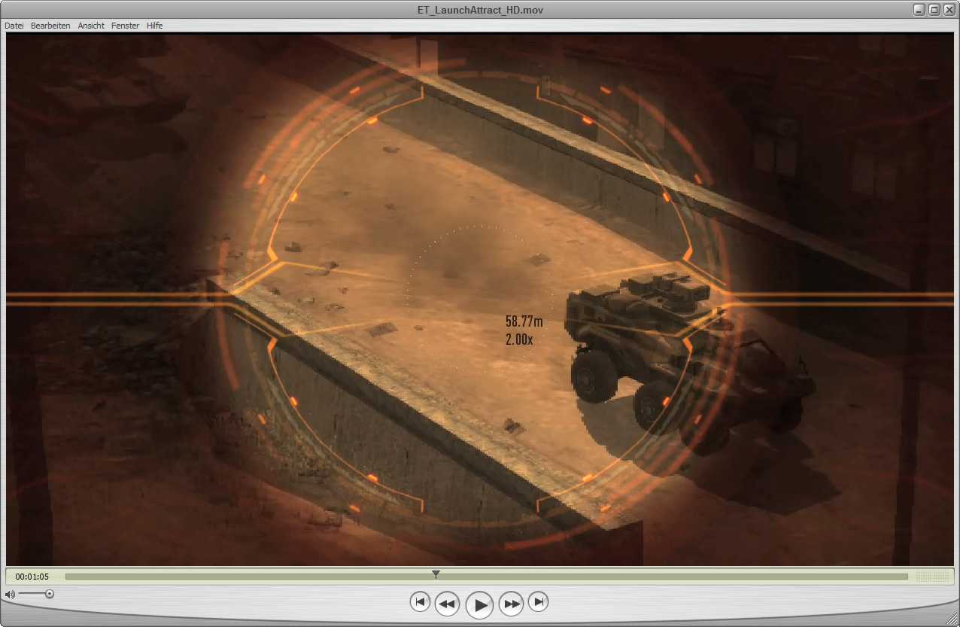Open the Fenster menu
The height and width of the screenshot is (627, 960).
(125, 26)
